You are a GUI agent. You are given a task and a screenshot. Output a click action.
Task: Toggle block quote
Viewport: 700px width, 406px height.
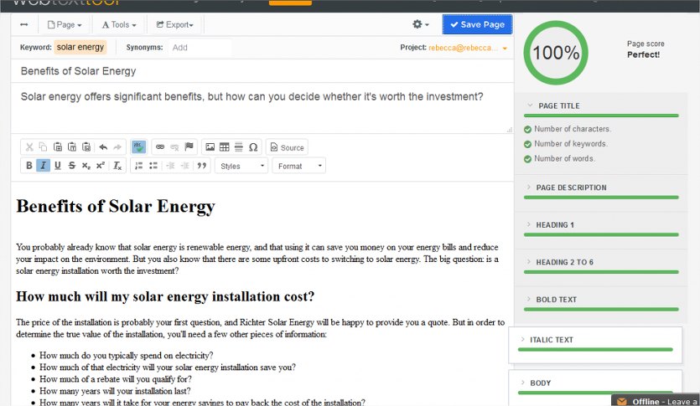pyautogui.click(x=202, y=166)
